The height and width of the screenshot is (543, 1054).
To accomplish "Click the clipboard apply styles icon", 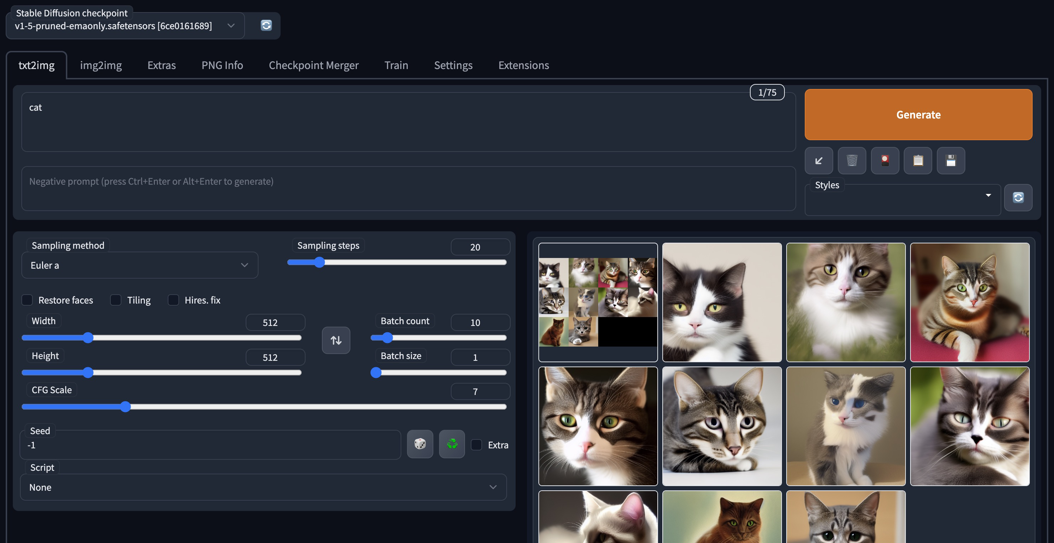I will [918, 161].
